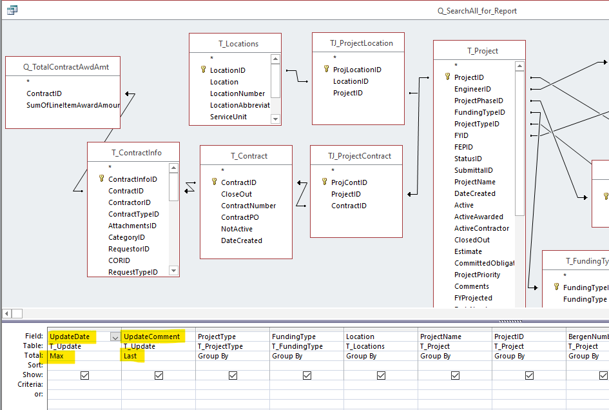Toggle Show checkbox for ProjectType column
The width and height of the screenshot is (609, 410).
(233, 375)
